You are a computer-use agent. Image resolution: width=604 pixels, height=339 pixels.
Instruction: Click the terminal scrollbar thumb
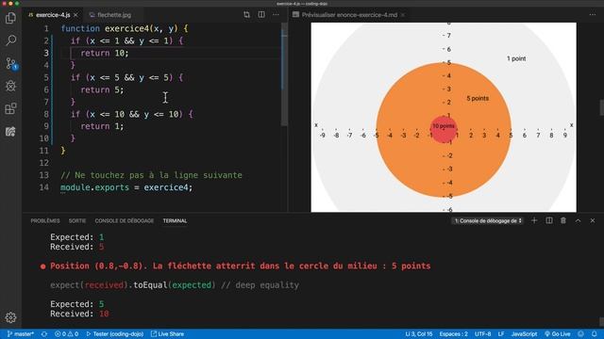click(601, 321)
